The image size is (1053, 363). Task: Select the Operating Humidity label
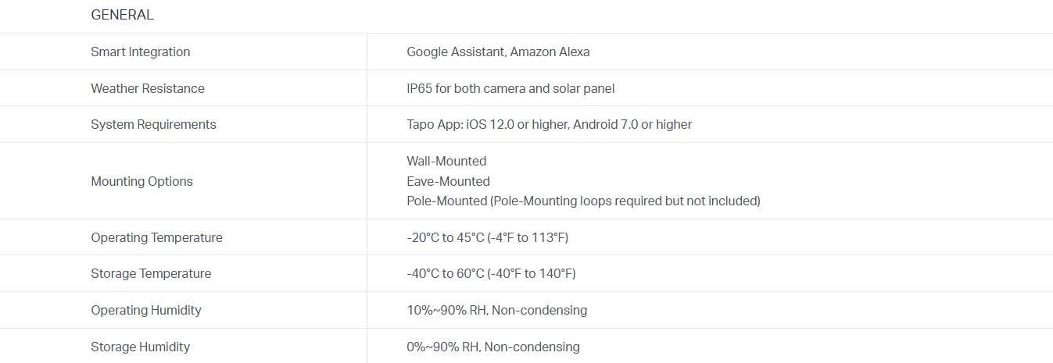coord(146,310)
